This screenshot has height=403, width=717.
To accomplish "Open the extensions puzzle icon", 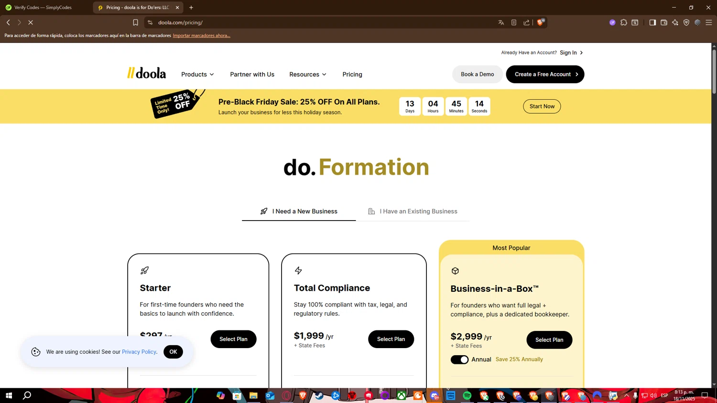I will pyautogui.click(x=624, y=22).
